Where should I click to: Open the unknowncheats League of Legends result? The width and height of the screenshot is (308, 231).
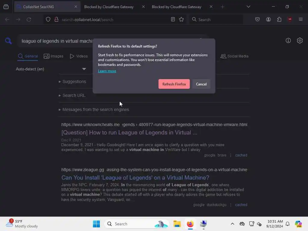pos(129,133)
